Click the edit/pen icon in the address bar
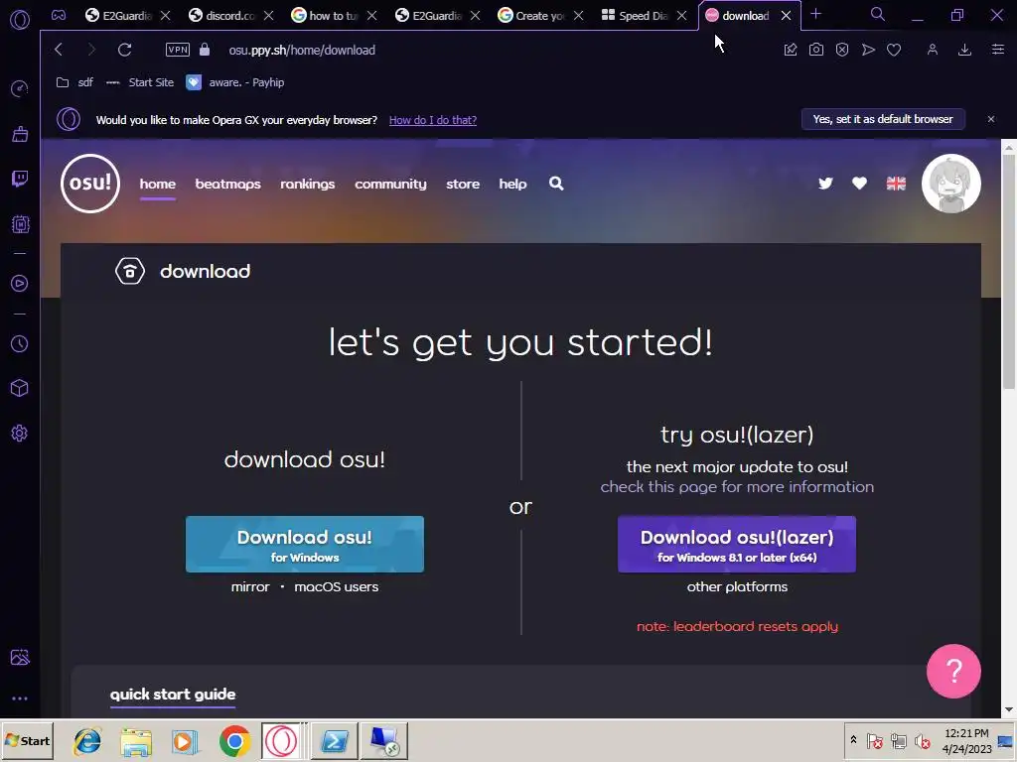 pyautogui.click(x=790, y=50)
